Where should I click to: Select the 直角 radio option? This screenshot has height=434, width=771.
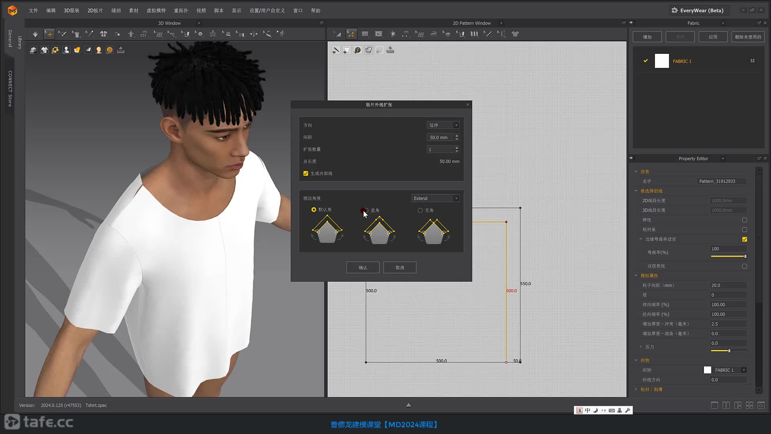pyautogui.click(x=366, y=210)
